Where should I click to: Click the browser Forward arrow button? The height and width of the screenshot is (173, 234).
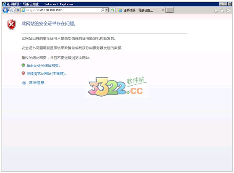point(13,10)
